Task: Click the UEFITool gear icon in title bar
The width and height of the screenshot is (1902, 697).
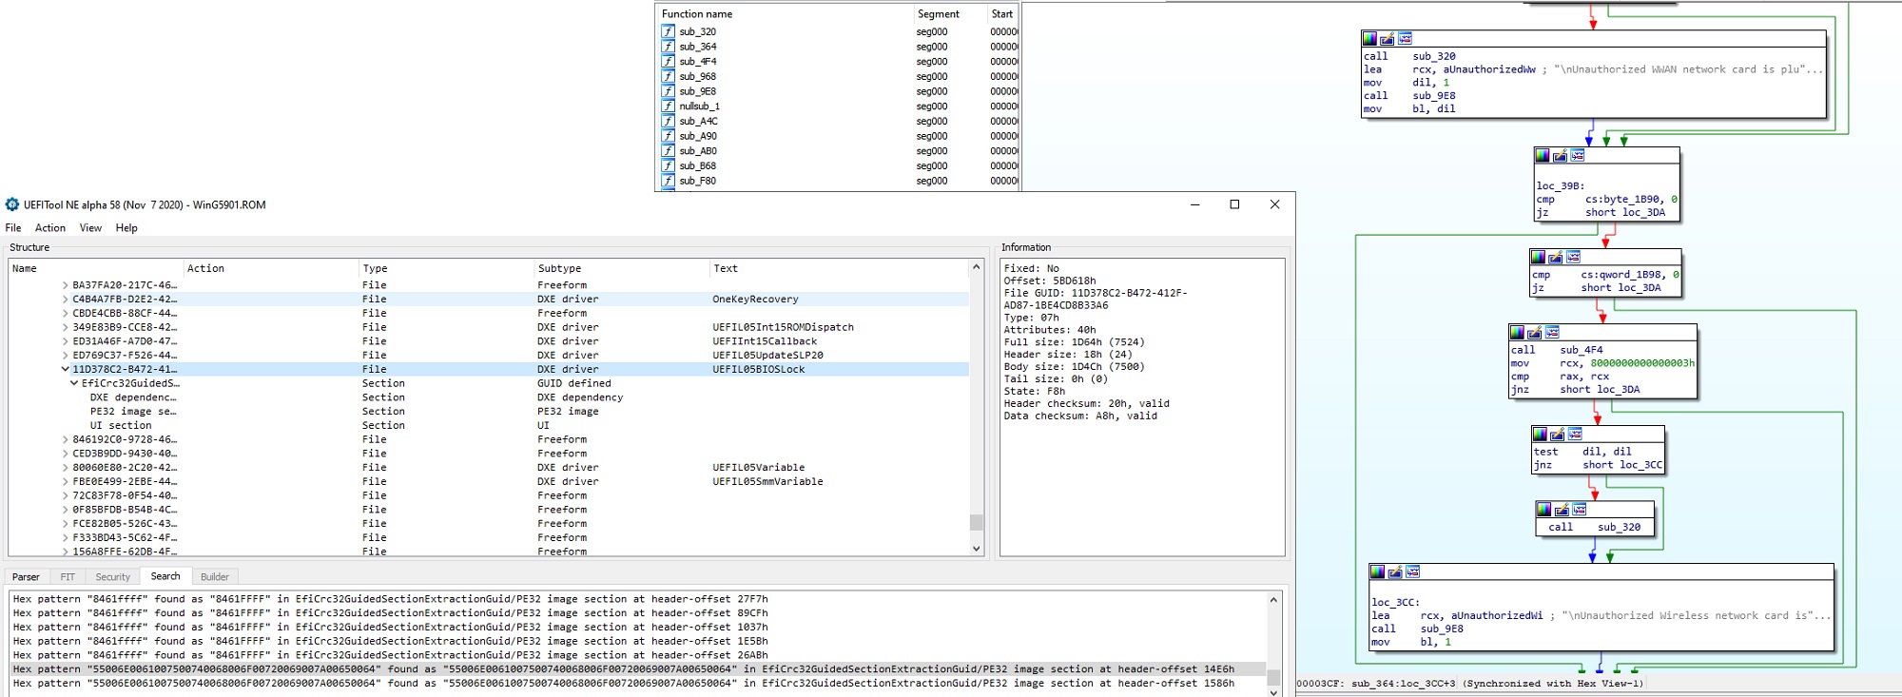Action: (x=12, y=204)
